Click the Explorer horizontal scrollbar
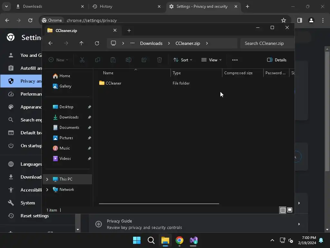This screenshot has height=248, width=330. (159, 204)
